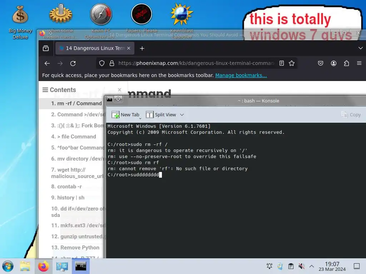Open the tray icon next to bell
This screenshot has height=274, width=366.
tap(280, 266)
